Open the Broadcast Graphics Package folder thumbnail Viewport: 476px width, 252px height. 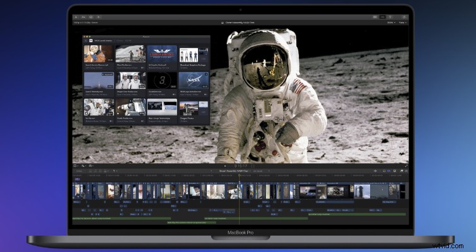(x=194, y=54)
